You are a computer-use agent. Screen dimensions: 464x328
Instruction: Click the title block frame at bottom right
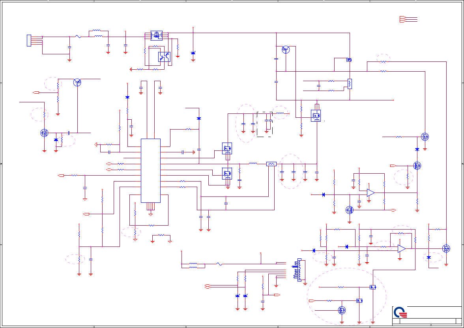[427, 316]
